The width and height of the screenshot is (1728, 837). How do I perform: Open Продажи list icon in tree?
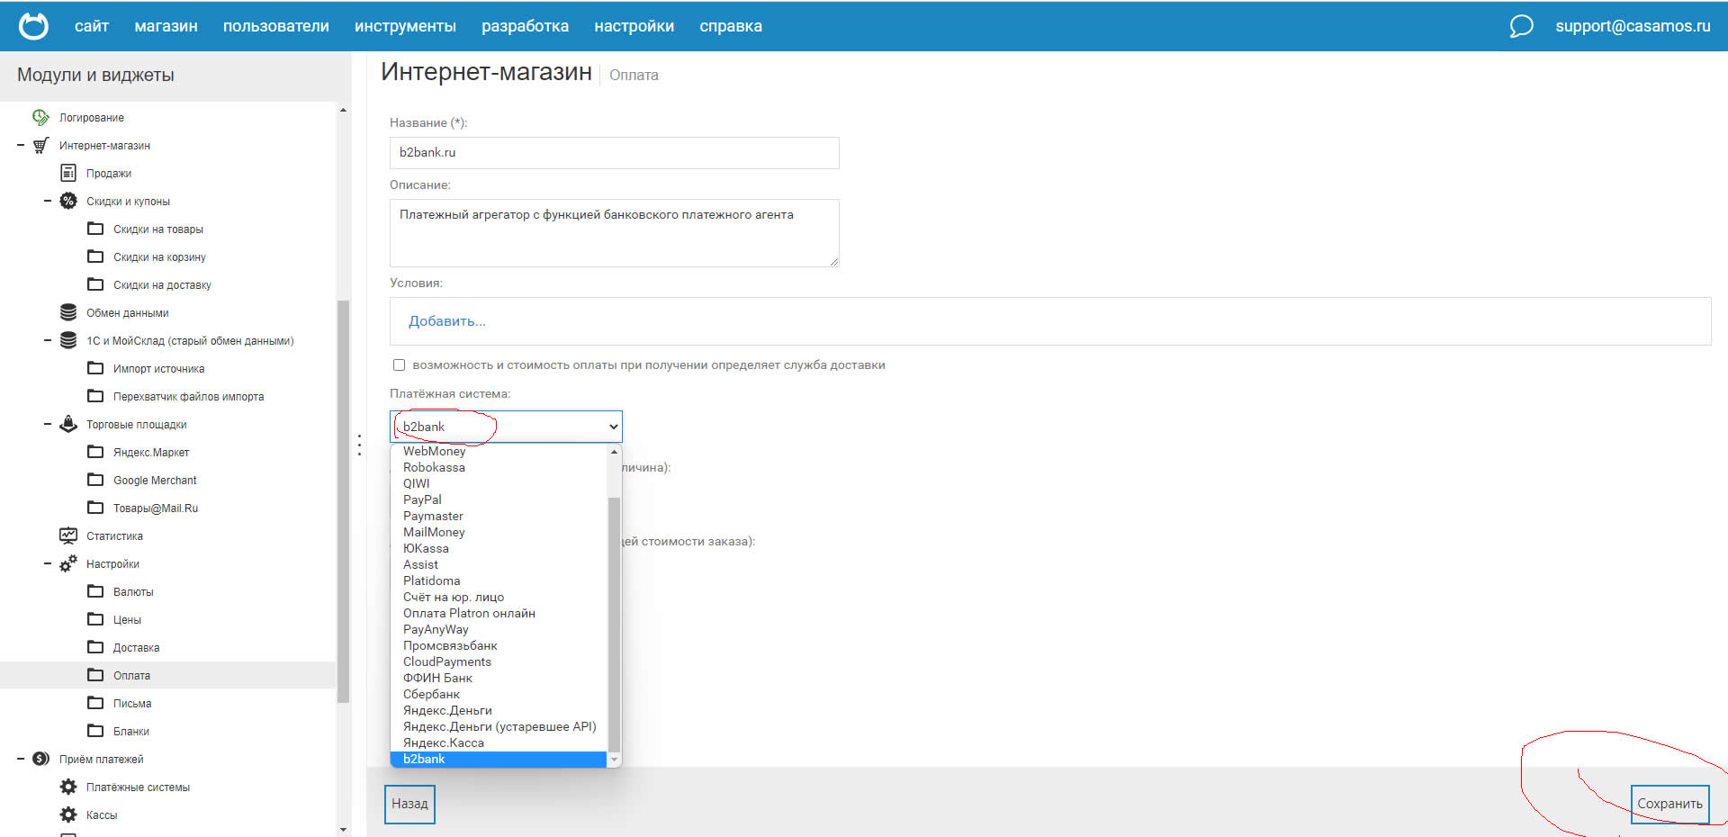click(68, 173)
